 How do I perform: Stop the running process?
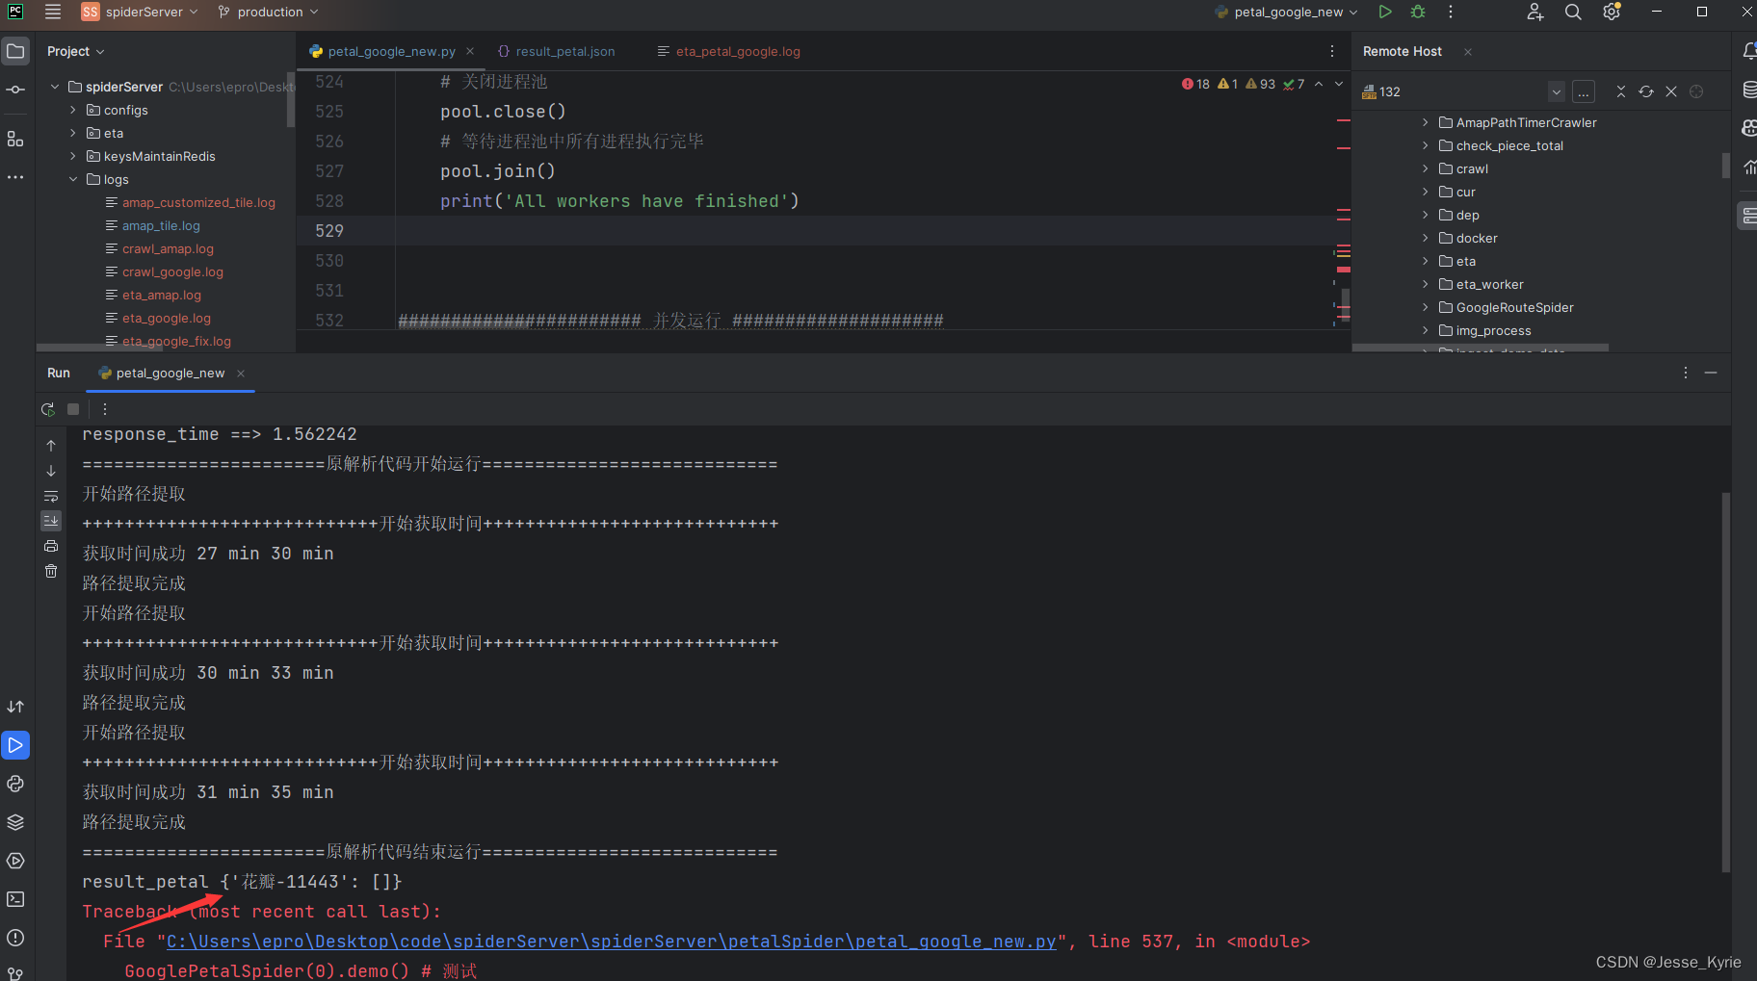pos(73,409)
